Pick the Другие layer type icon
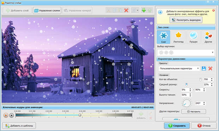The width and height of the screenshot is (219, 131). tap(208, 37)
